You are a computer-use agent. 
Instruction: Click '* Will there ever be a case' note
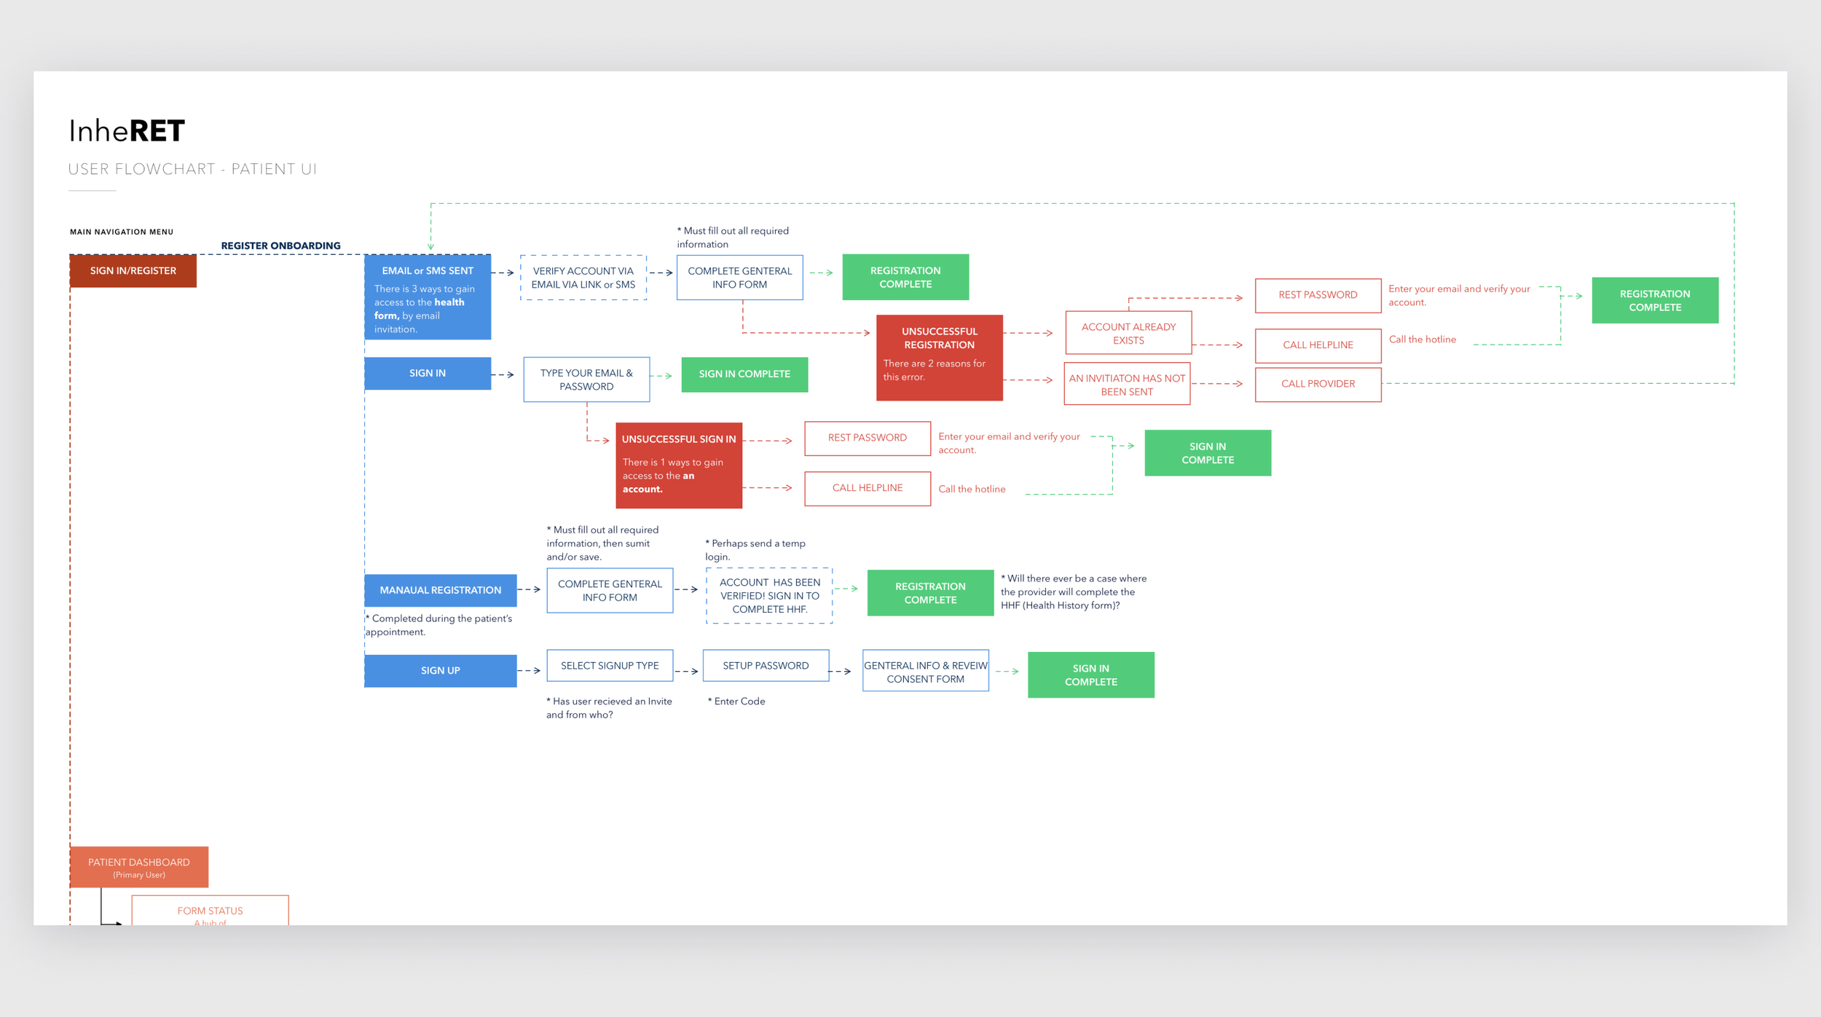pos(1074,592)
